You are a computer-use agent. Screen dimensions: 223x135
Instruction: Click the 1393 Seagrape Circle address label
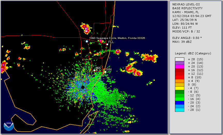click(117, 38)
